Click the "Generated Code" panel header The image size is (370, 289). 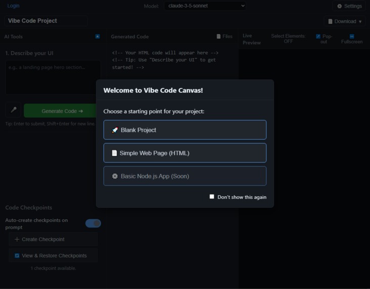tap(130, 36)
